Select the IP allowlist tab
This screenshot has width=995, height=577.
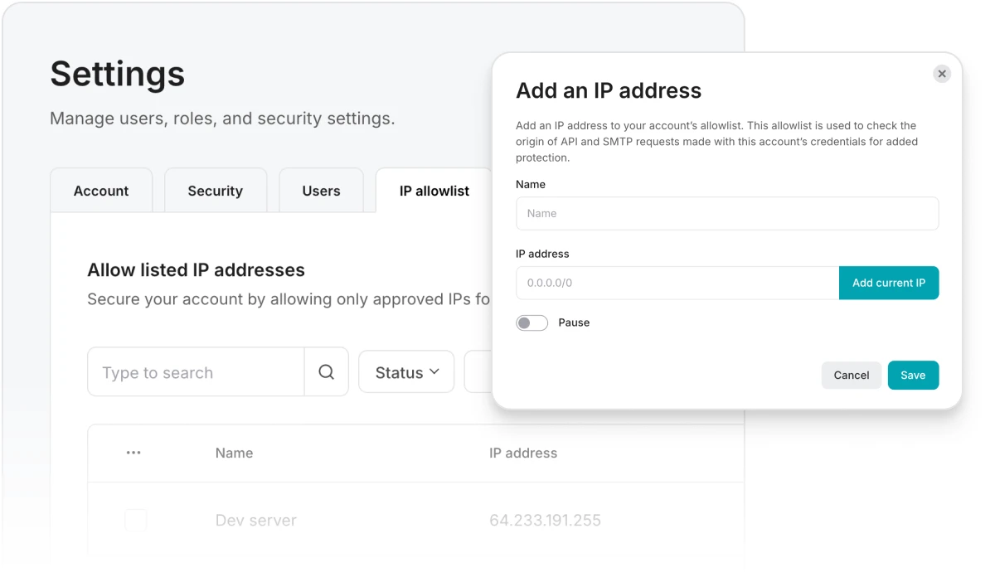coord(434,191)
